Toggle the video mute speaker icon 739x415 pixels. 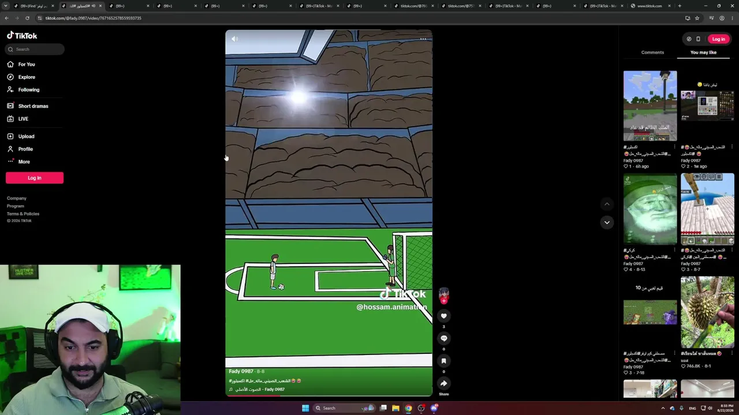click(x=234, y=39)
